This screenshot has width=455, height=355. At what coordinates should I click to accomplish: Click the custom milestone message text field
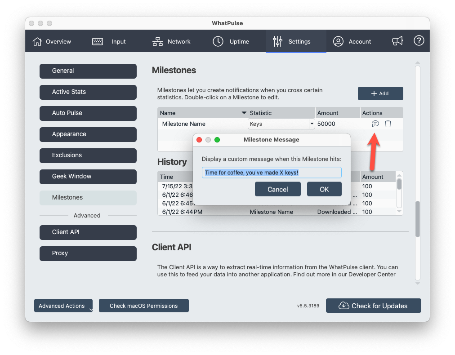[271, 173]
